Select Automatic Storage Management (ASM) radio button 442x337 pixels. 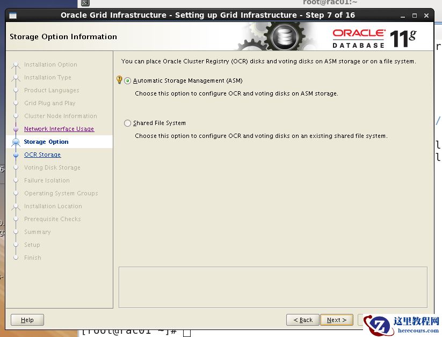tap(127, 81)
